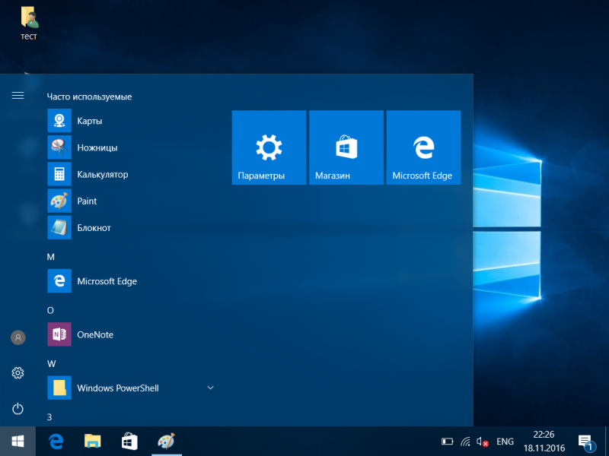
Task: Launch Ножницы snipping tool icon
Action: tap(59, 147)
